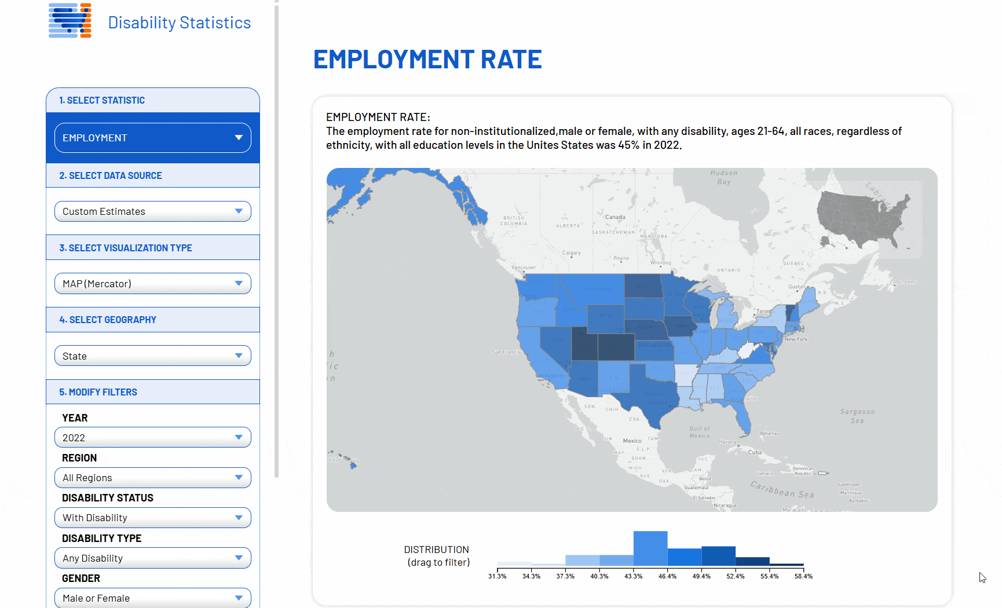This screenshot has height=608, width=1002.
Task: Click the tallest histogram bar in distribution
Action: [650, 548]
